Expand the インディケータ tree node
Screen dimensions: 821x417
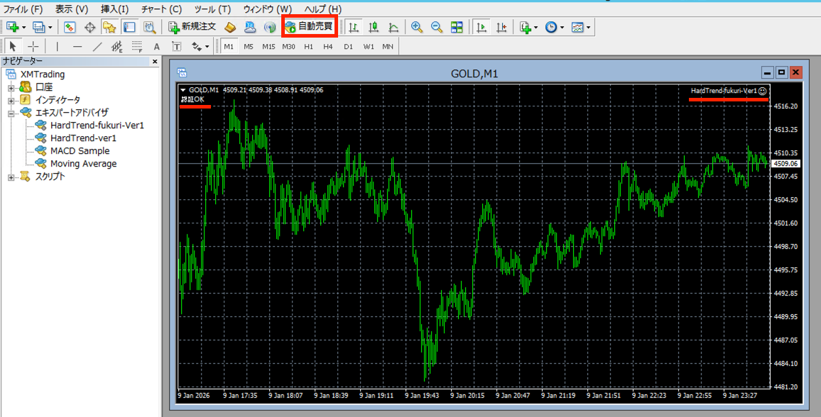pyautogui.click(x=11, y=100)
